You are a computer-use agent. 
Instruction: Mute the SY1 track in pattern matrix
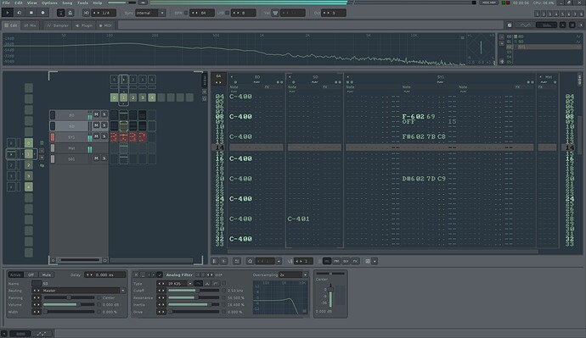[x=96, y=136]
